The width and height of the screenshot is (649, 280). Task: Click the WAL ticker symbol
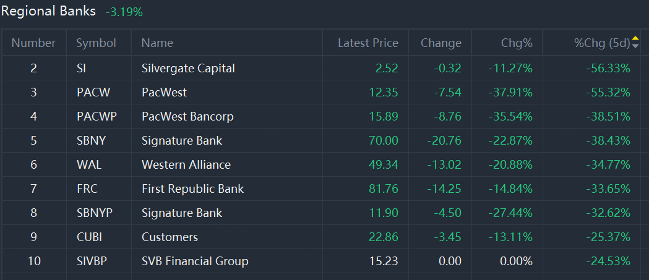pyautogui.click(x=89, y=164)
